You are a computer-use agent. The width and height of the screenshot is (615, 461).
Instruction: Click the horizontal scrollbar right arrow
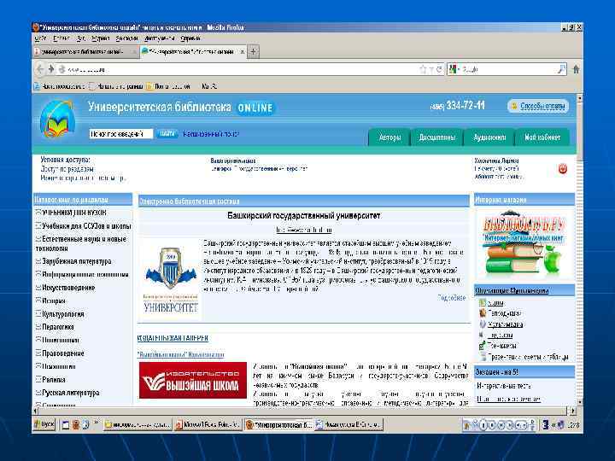572,411
